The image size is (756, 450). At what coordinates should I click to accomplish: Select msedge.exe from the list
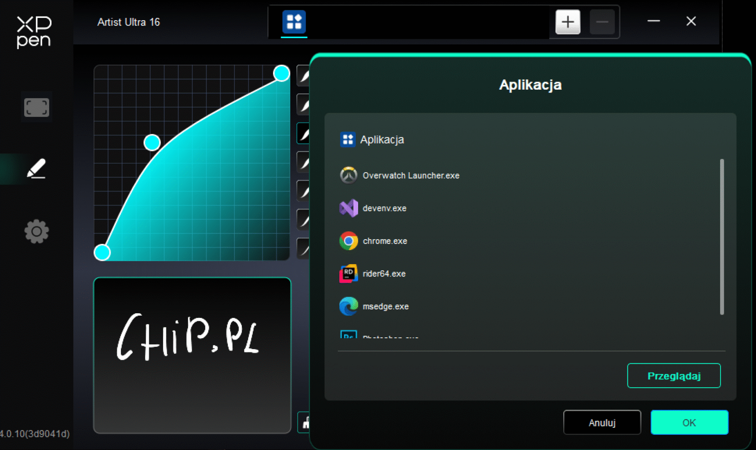(x=385, y=307)
